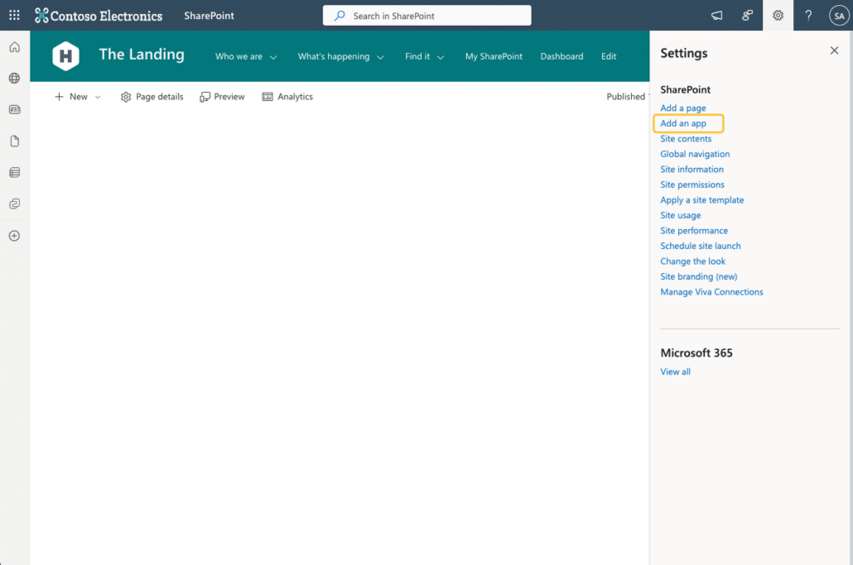Open the Site contents link
The image size is (853, 565).
686,139
